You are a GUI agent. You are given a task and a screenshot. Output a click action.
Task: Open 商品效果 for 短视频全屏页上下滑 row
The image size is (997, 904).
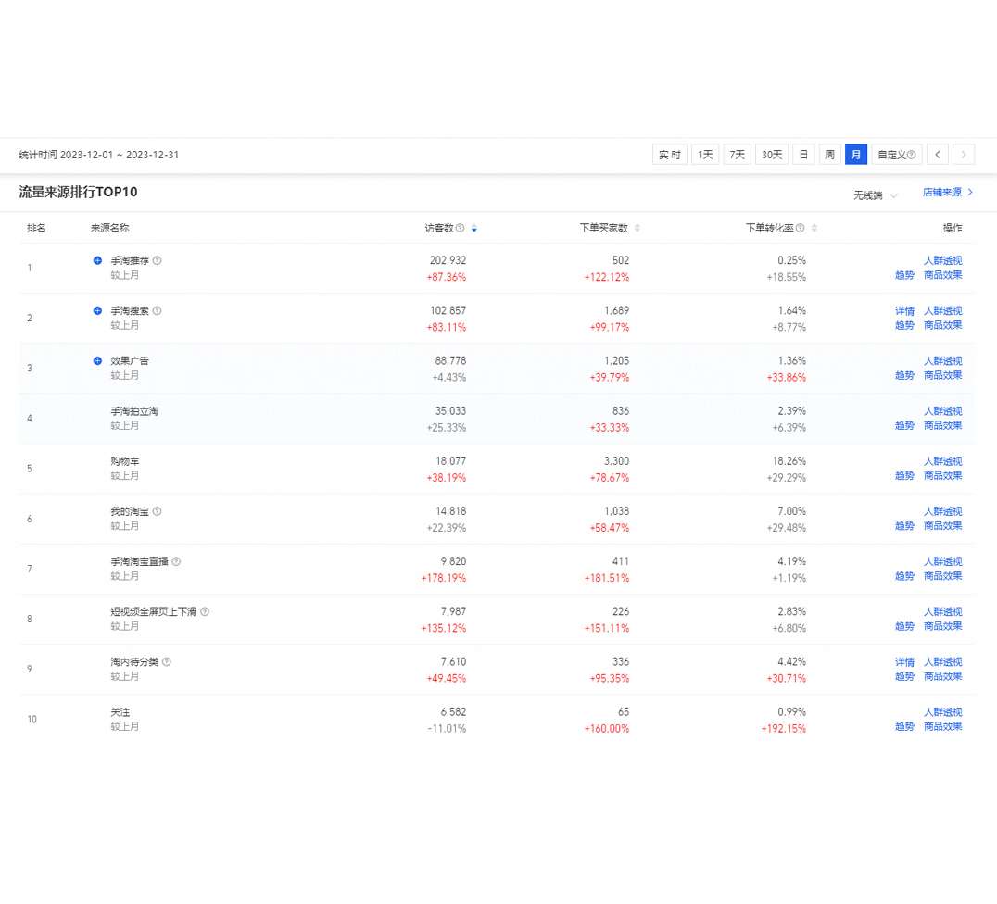click(x=943, y=627)
